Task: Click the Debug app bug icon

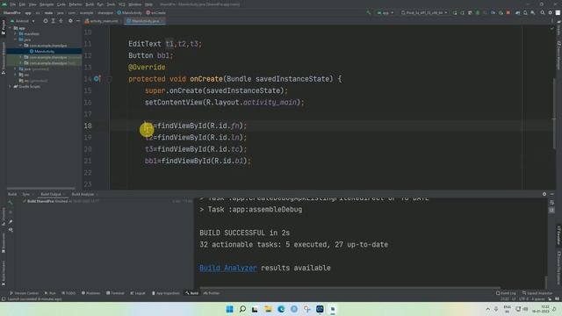Action: (478, 12)
